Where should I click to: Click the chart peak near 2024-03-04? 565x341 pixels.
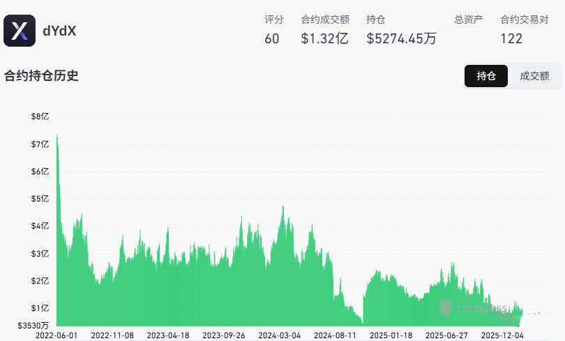pyautogui.click(x=283, y=206)
